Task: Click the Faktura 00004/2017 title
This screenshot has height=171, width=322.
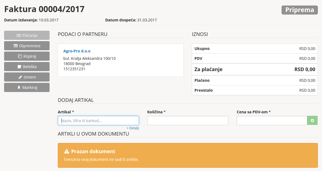Action: pyautogui.click(x=44, y=9)
